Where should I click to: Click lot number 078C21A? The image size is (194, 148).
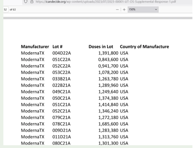62,124
